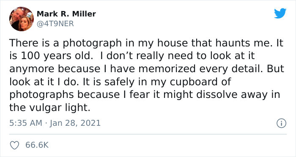Like the tweet with the heart icon
296x157 pixels.
[14, 145]
